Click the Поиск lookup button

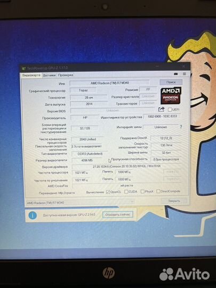click(171, 82)
